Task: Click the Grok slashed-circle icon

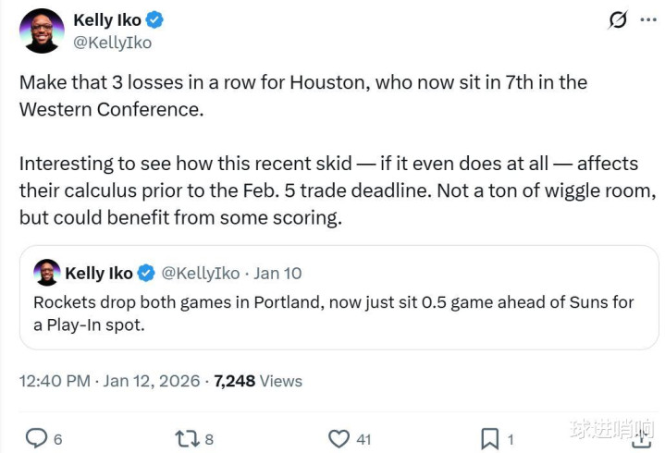Action: (617, 20)
